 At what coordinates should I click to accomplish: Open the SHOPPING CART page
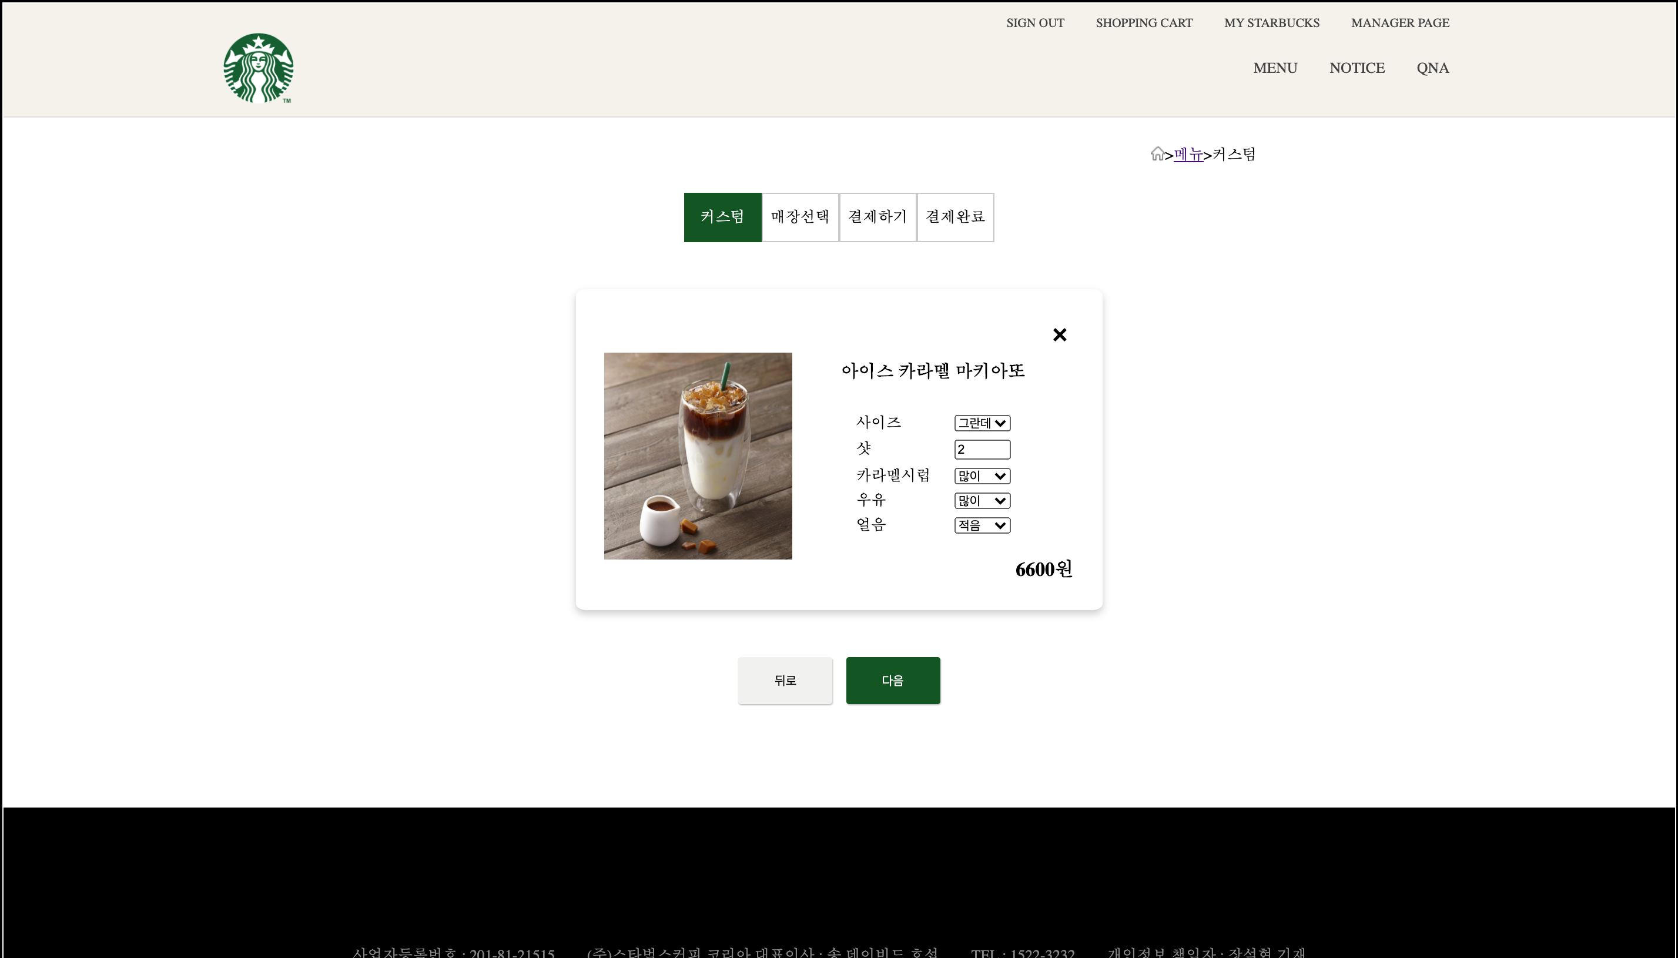tap(1143, 22)
